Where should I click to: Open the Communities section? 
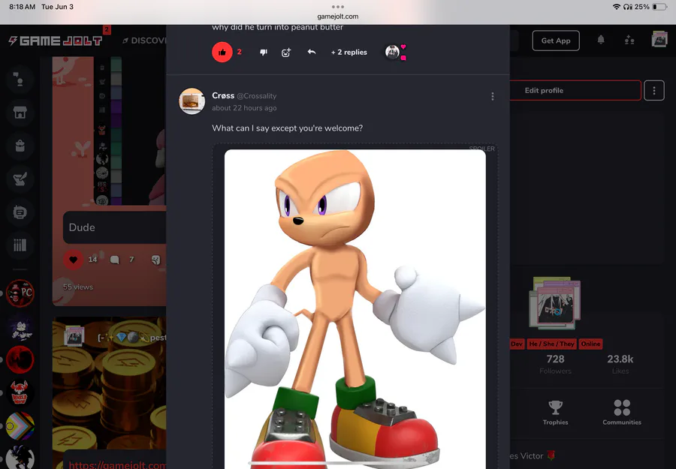click(x=622, y=413)
